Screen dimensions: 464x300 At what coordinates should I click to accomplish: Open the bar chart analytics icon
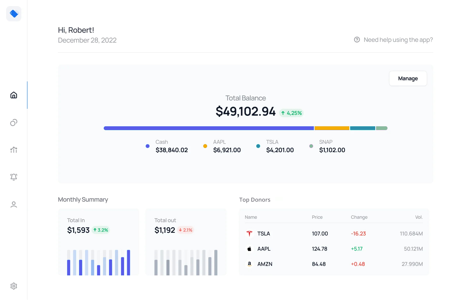[x=14, y=150]
